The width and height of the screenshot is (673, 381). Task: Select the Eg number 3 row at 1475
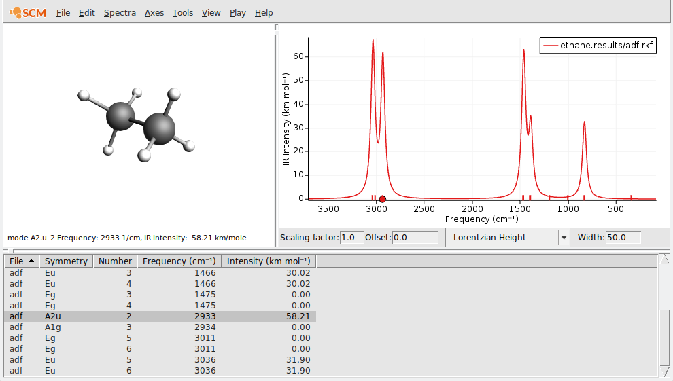point(160,295)
